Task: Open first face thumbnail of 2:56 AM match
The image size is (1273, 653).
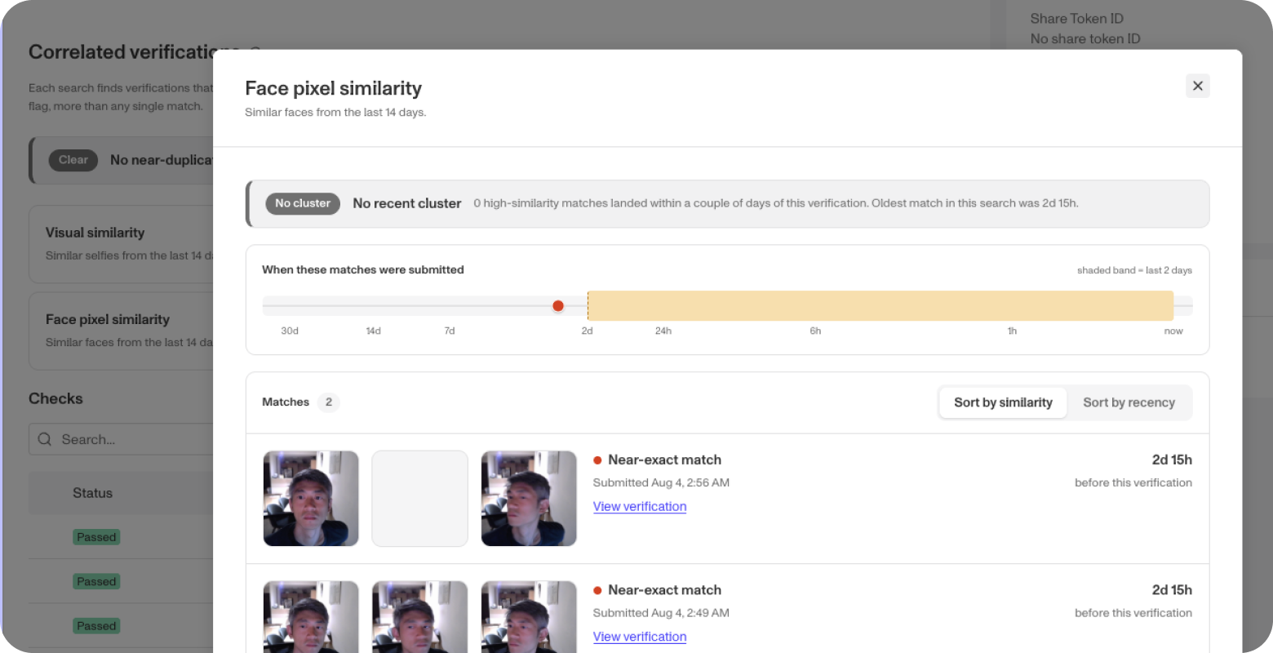Action: click(311, 499)
